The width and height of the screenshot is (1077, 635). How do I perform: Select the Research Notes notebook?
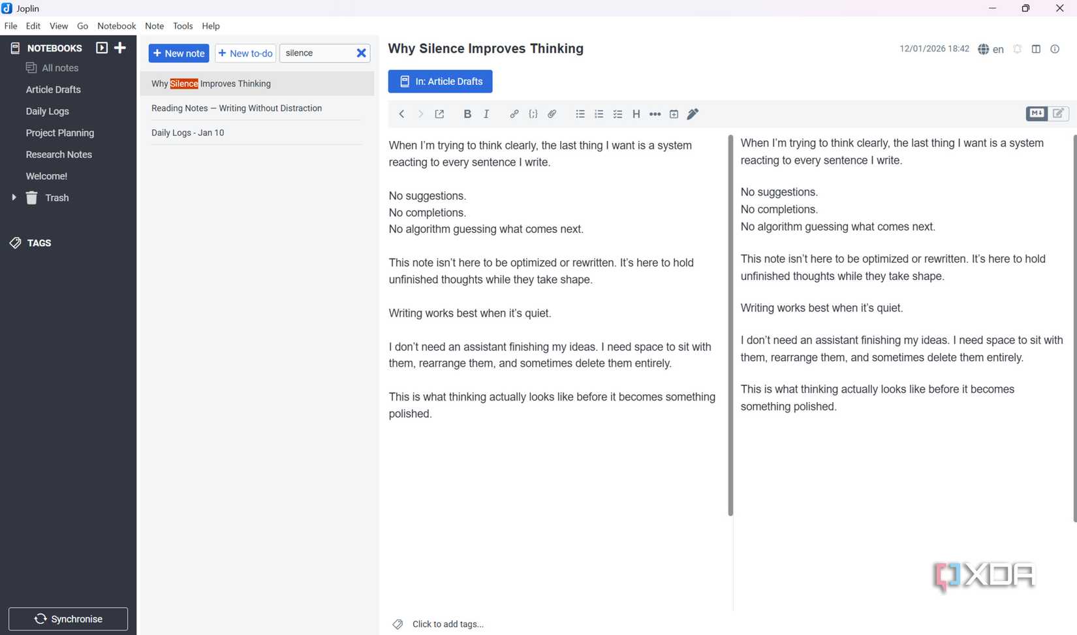coord(59,155)
